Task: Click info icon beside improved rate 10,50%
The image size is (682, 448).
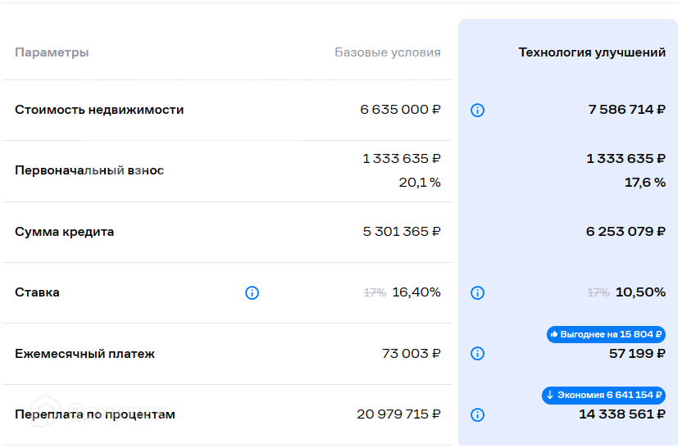Action: coord(478,292)
